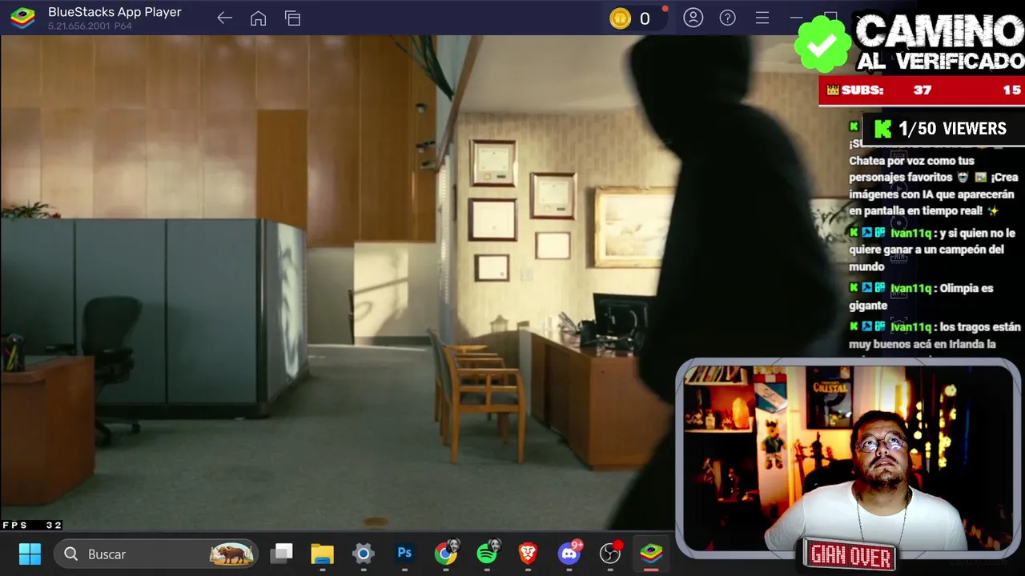Switch to Photoshop on the taskbar
This screenshot has width=1025, height=576.
[404, 554]
